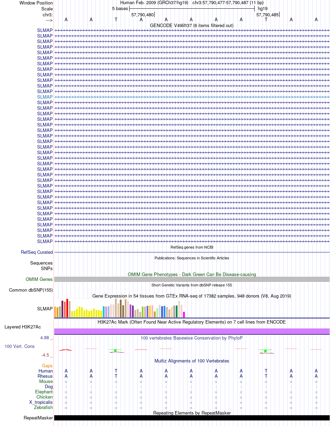Open 'H3K27Ac Mark' ENCODE track title
The height and width of the screenshot is (426, 330).
click(192, 322)
